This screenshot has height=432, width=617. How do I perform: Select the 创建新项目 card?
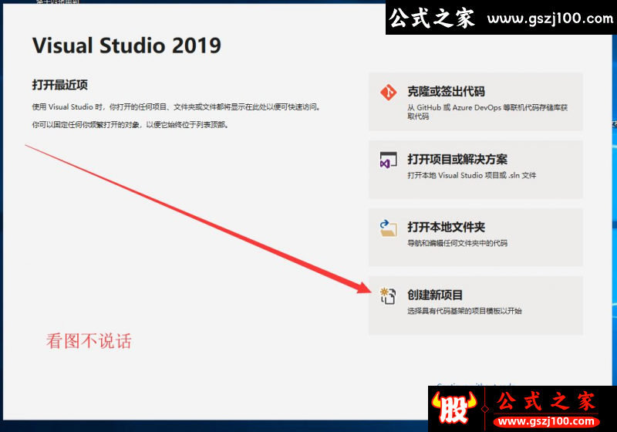click(x=476, y=305)
